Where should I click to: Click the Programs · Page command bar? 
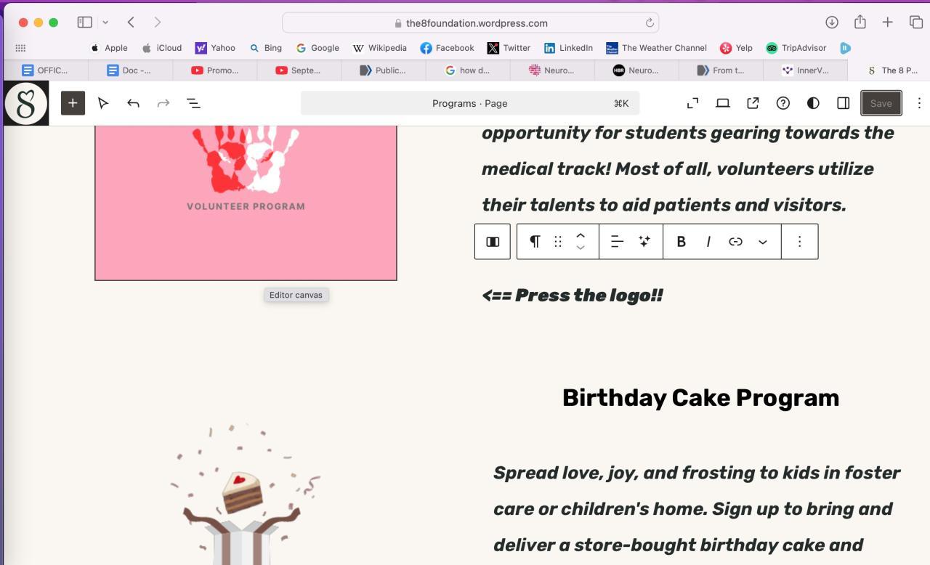[470, 103]
